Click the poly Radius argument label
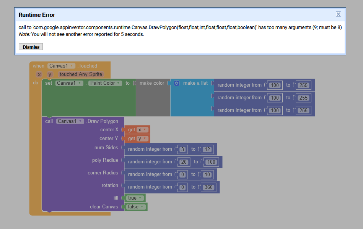The height and width of the screenshot is (229, 363). coord(105,160)
